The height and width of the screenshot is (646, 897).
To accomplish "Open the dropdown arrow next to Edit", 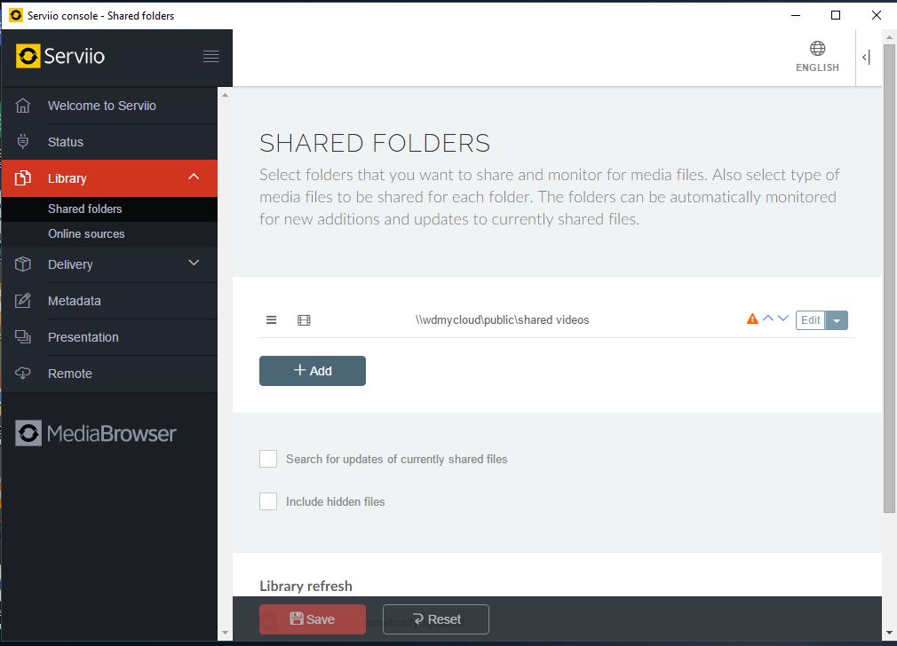I will click(x=837, y=320).
